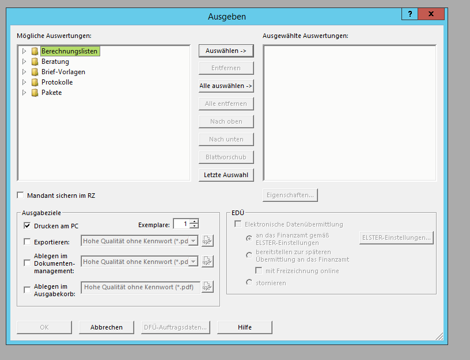Click the Nach oben button
This screenshot has height=360, width=470.
pos(226,121)
